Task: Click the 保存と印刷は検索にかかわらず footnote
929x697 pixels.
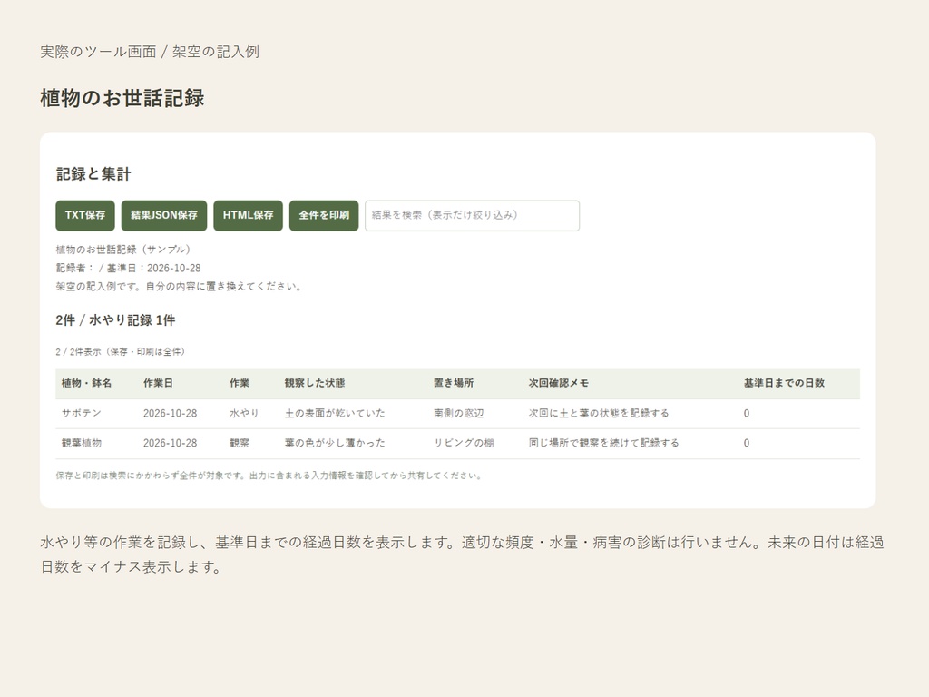Action: [269, 476]
